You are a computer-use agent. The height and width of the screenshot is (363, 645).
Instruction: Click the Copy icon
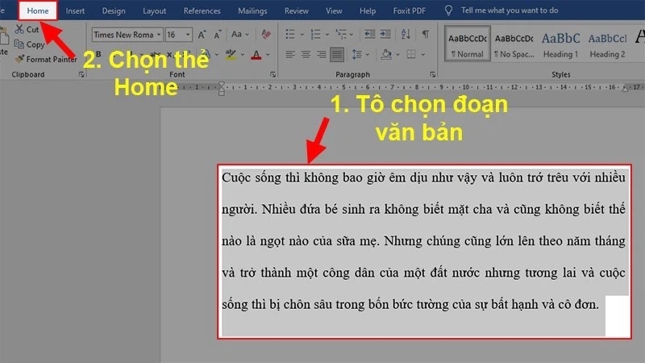[19, 44]
